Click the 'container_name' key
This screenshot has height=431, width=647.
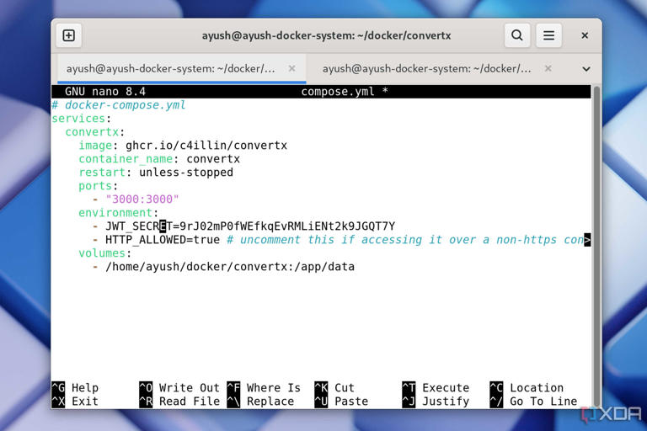click(126, 159)
